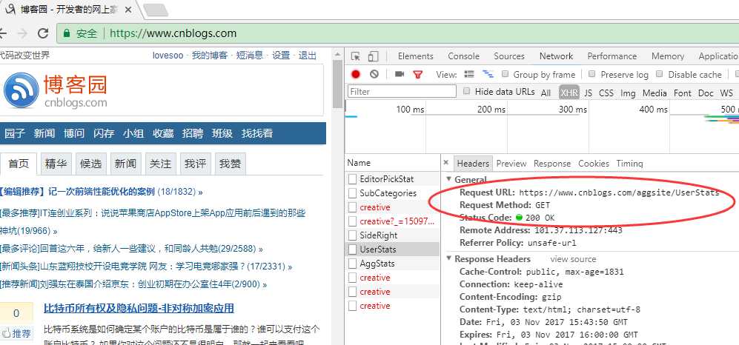Switch to the 关注 page tab
739x345 pixels.
(160, 164)
